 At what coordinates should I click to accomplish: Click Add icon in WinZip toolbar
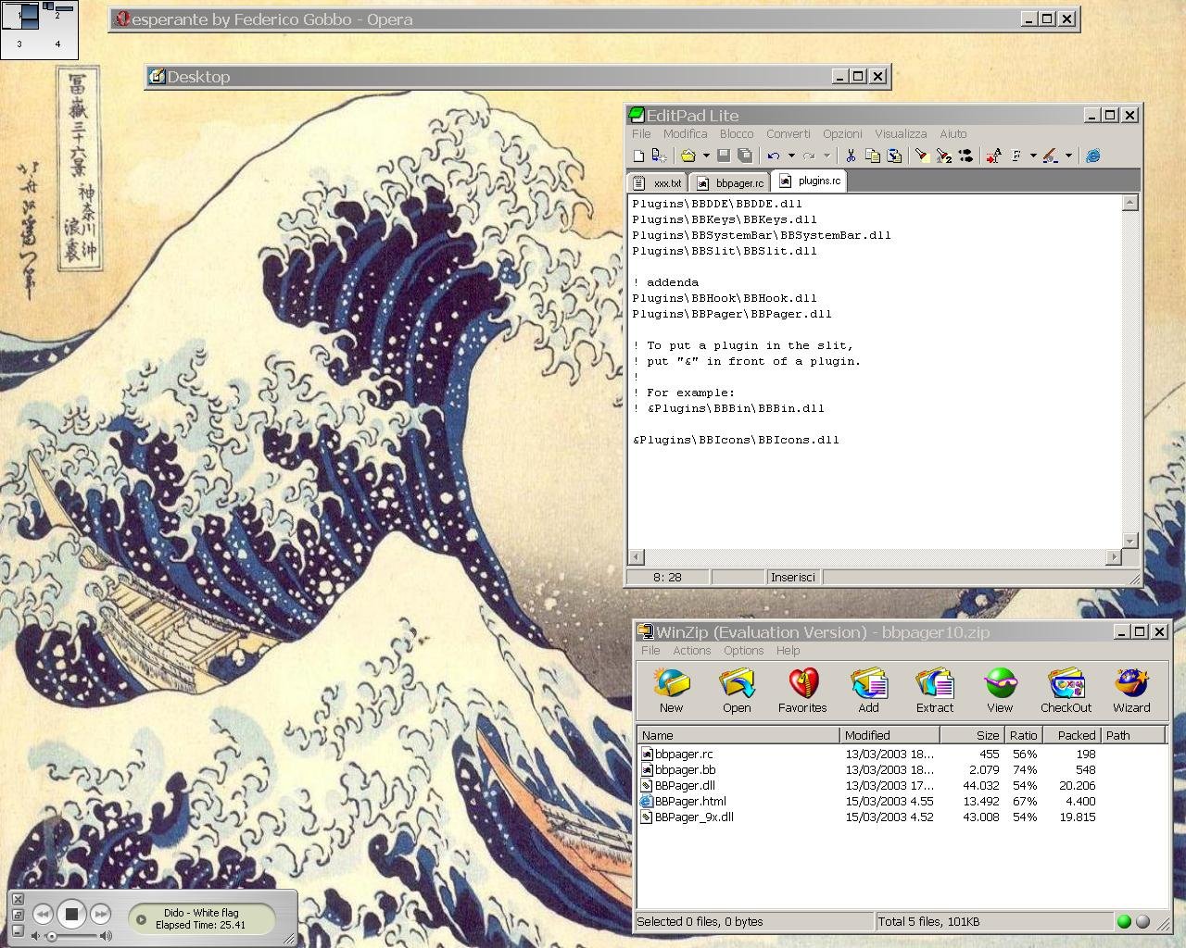(868, 691)
